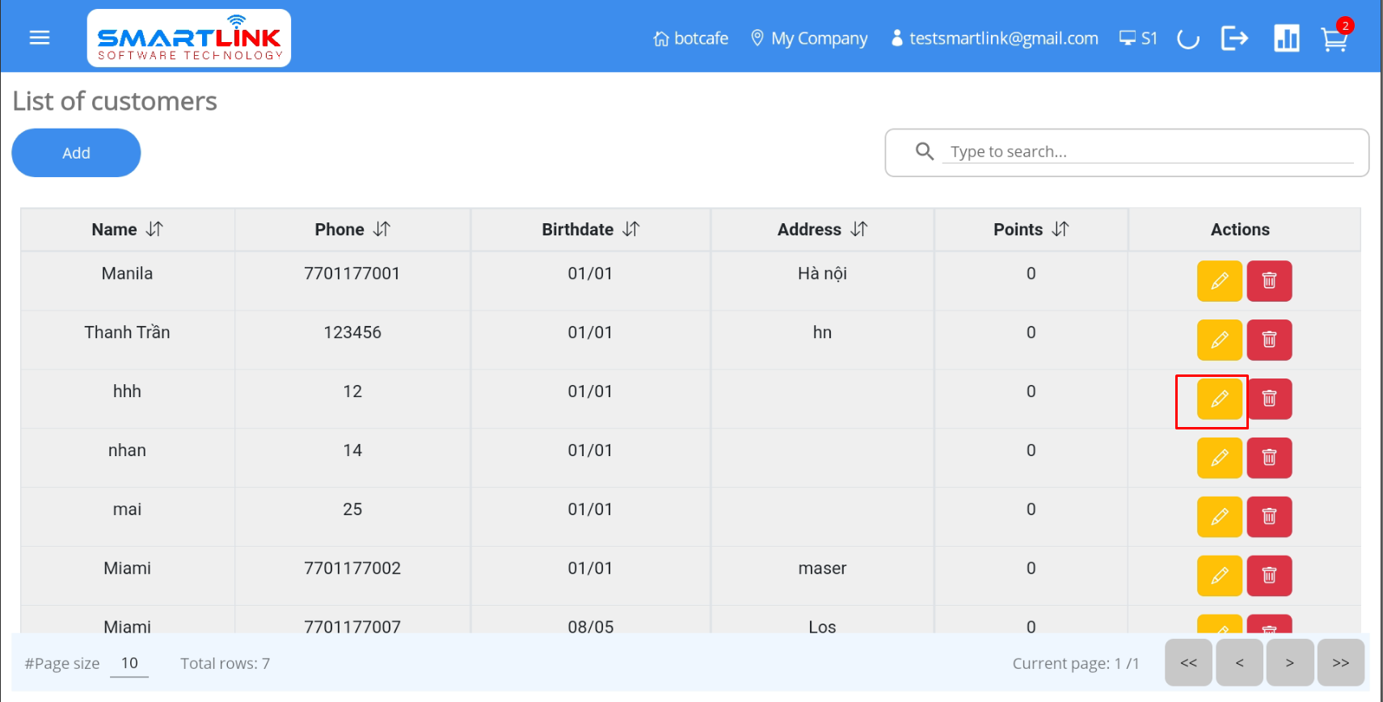1383x702 pixels.
Task: Sort the list by Birthdate
Action: tap(631, 230)
